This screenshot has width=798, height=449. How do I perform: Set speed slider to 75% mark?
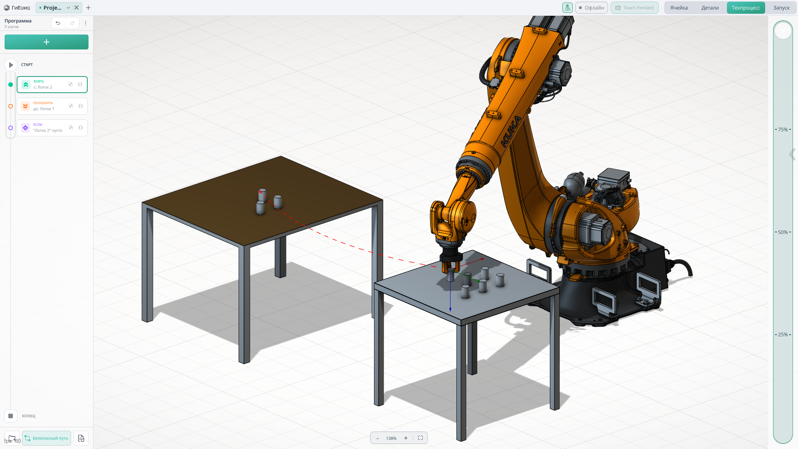point(783,130)
